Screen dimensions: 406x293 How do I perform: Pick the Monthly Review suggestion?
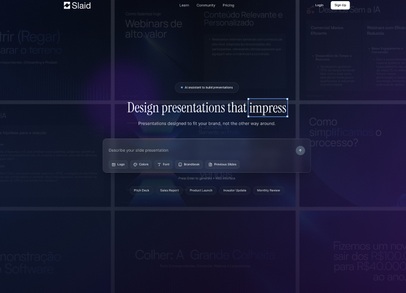(268, 190)
